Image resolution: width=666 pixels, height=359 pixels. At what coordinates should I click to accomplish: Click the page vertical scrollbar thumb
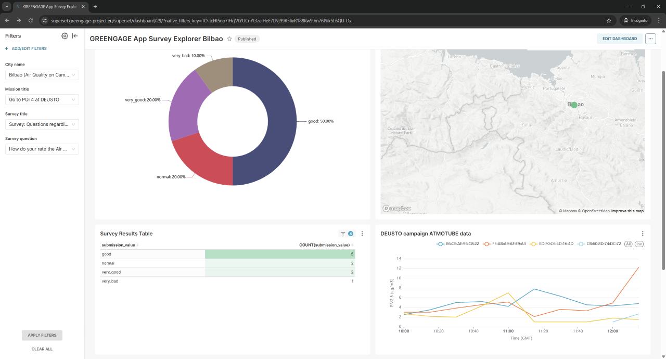pos(663,170)
